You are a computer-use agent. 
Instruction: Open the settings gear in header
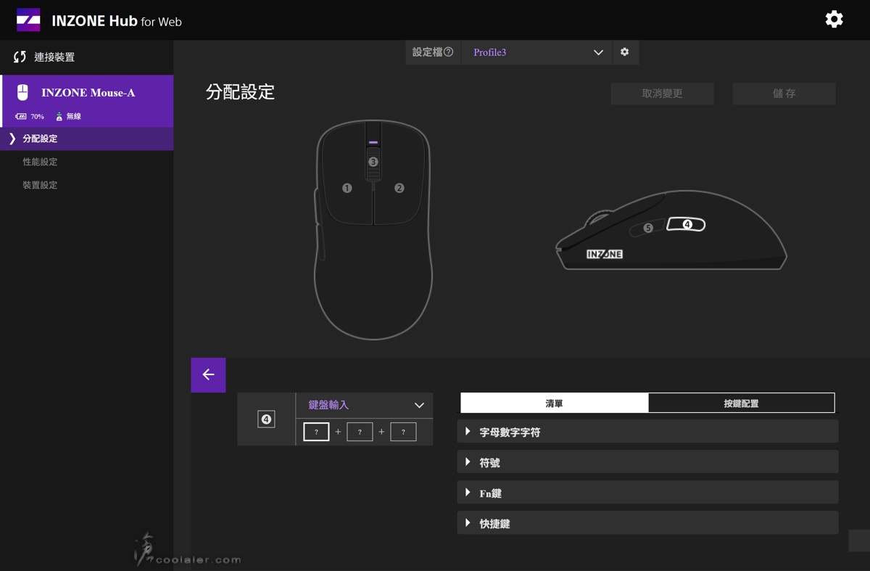pos(834,20)
